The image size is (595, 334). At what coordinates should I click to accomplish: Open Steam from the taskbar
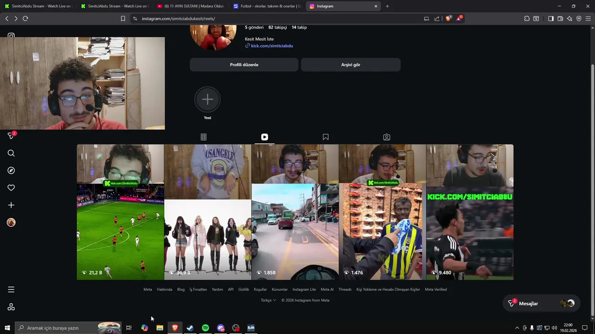190,328
